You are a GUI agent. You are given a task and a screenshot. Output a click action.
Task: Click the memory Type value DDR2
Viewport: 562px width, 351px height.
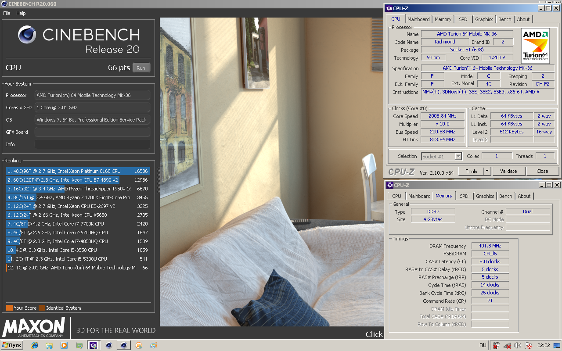(x=433, y=211)
